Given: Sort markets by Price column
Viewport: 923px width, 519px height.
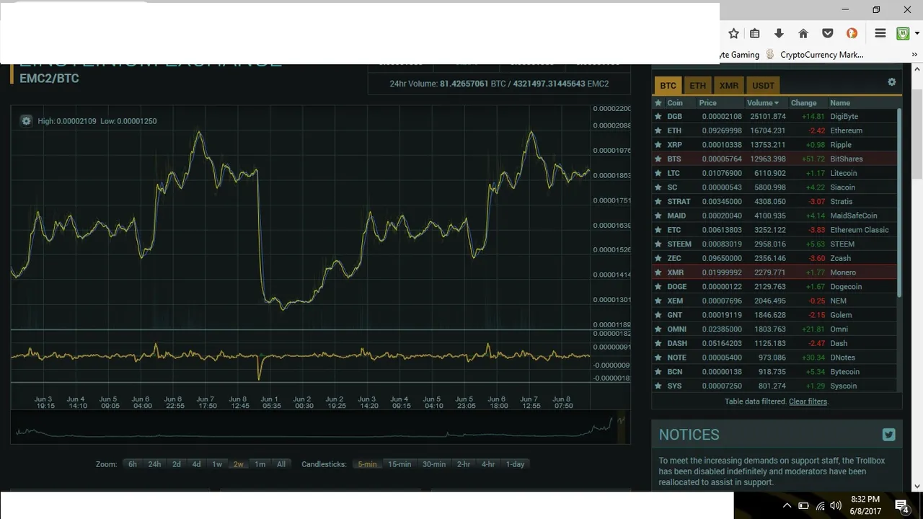Looking at the screenshot, I should click(x=707, y=103).
